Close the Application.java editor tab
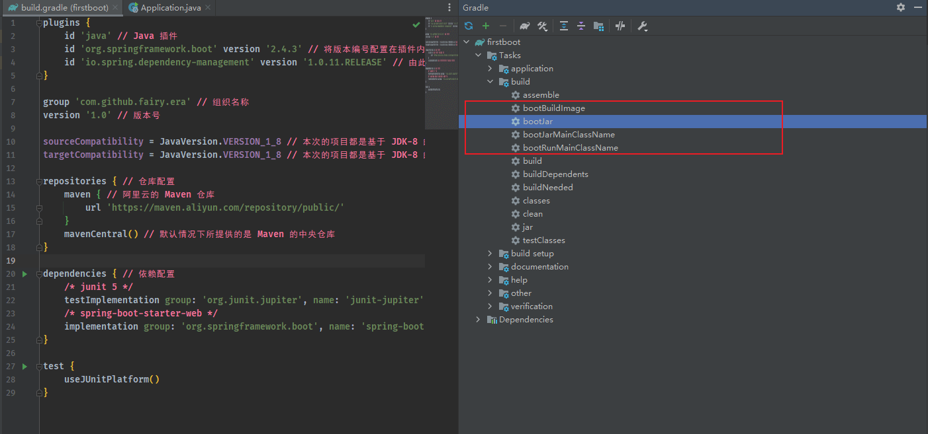This screenshot has width=928, height=434. point(209,8)
